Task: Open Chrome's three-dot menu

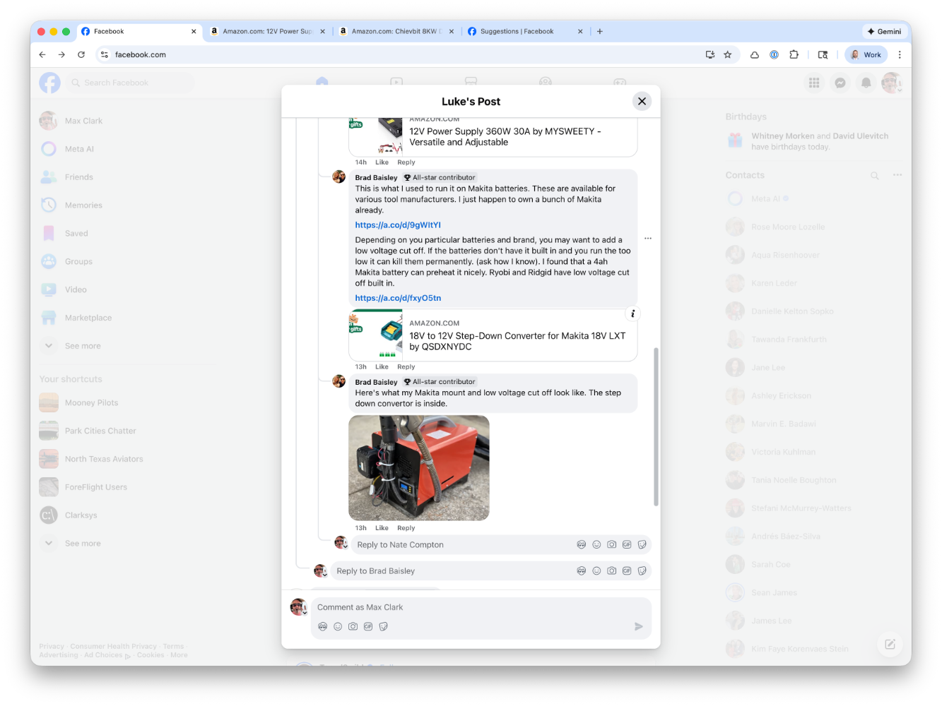Action: [899, 54]
